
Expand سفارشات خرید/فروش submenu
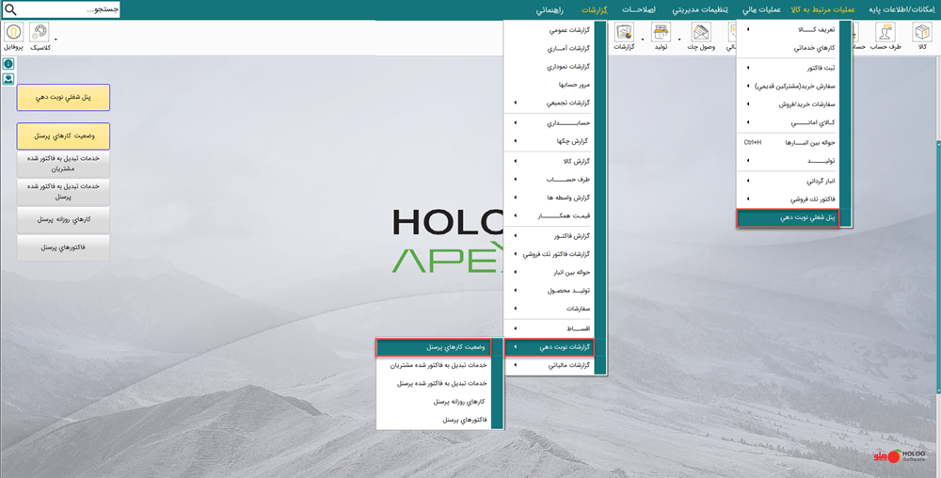pyautogui.click(x=787, y=104)
